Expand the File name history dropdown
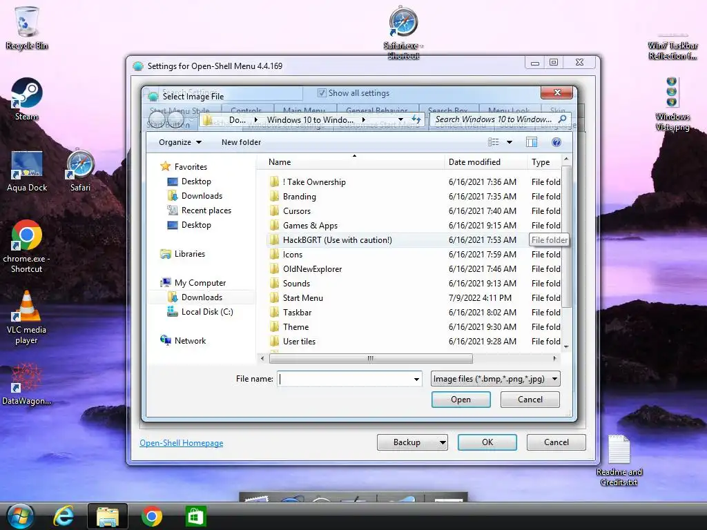The width and height of the screenshot is (707, 530). [416, 379]
